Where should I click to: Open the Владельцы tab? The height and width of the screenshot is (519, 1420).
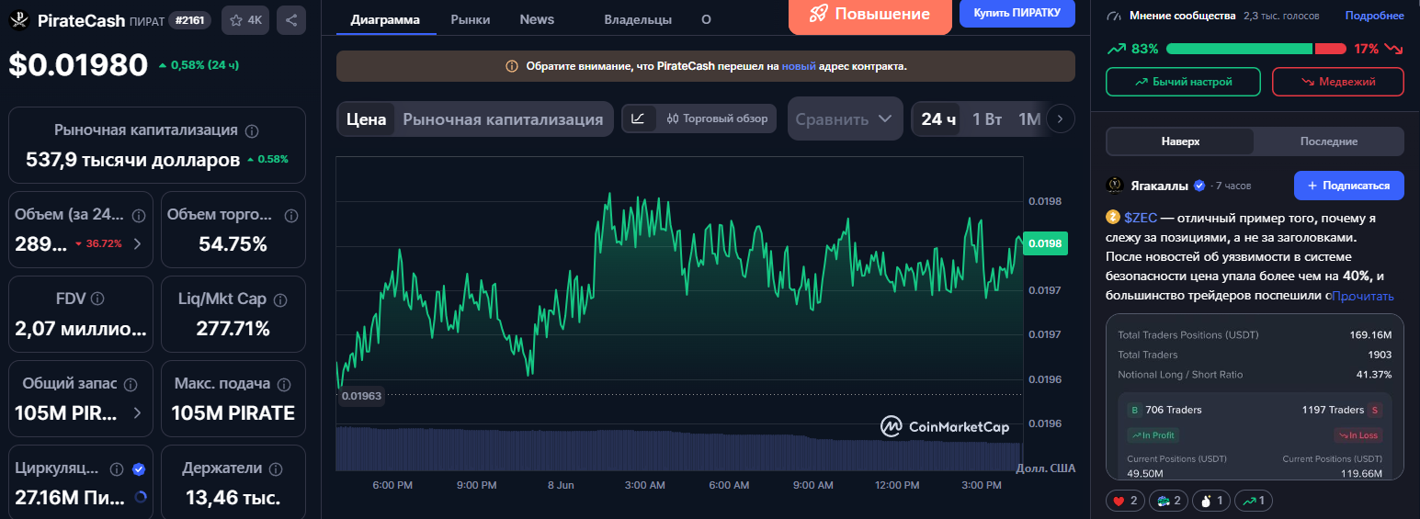(638, 19)
